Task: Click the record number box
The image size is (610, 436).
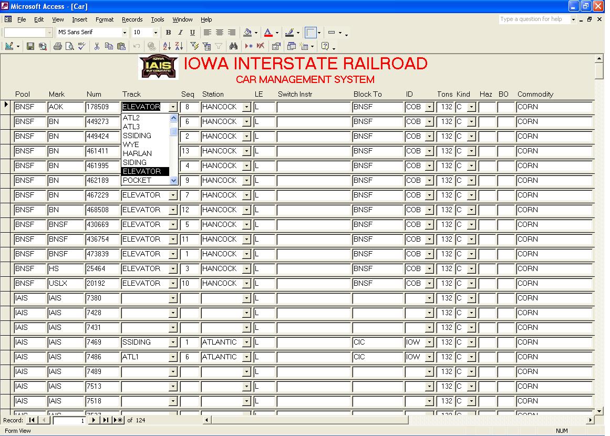Action: (x=69, y=420)
